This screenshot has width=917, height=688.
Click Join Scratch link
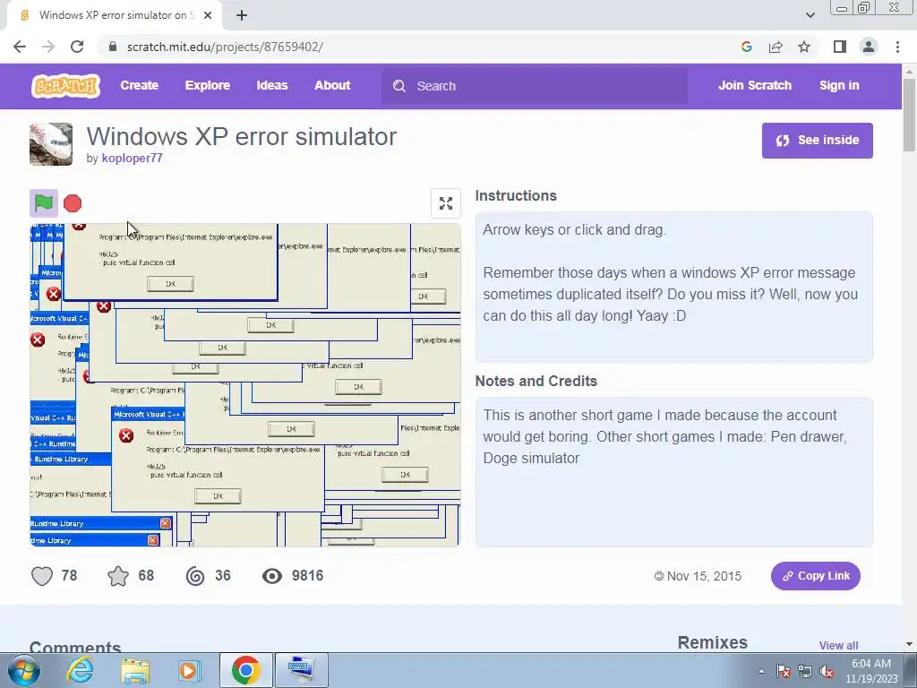coord(754,85)
